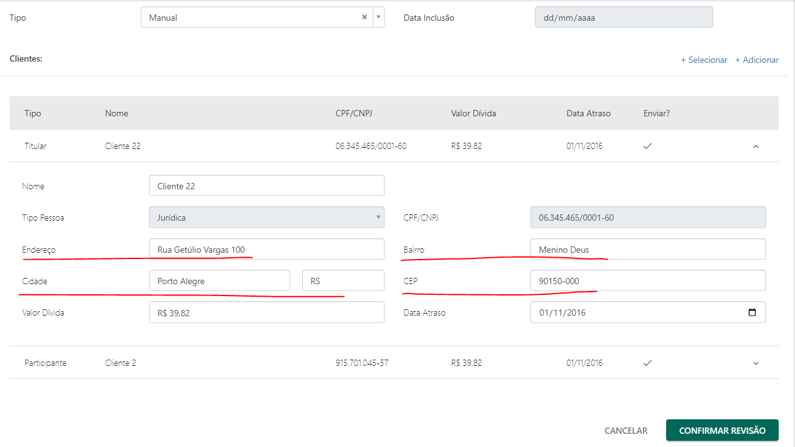Open the calendar picker in Data Atraso

point(752,312)
